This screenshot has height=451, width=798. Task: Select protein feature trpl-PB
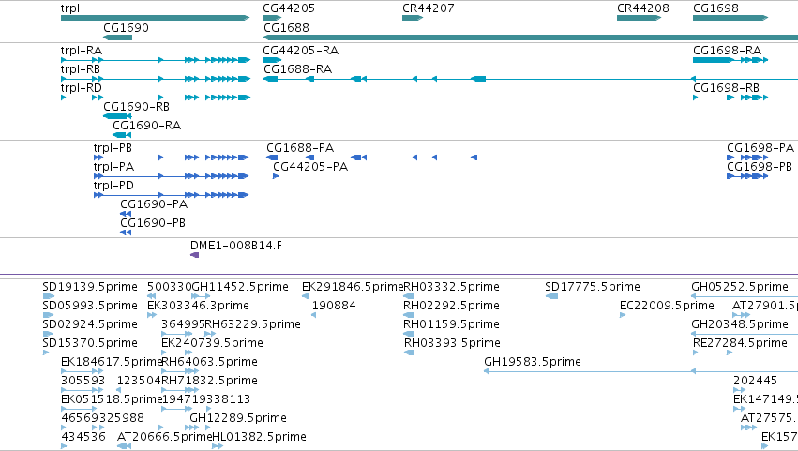tap(171, 158)
